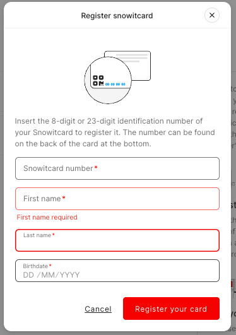Focus the Birthdate field
236x335 pixels.
tap(117, 271)
